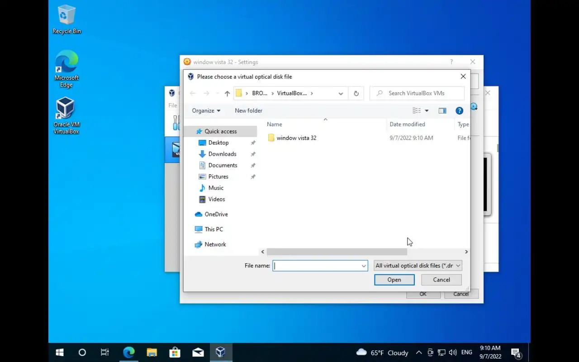This screenshot has width=579, height=362.
Task: Open the file dialog help button
Action: pos(459,110)
